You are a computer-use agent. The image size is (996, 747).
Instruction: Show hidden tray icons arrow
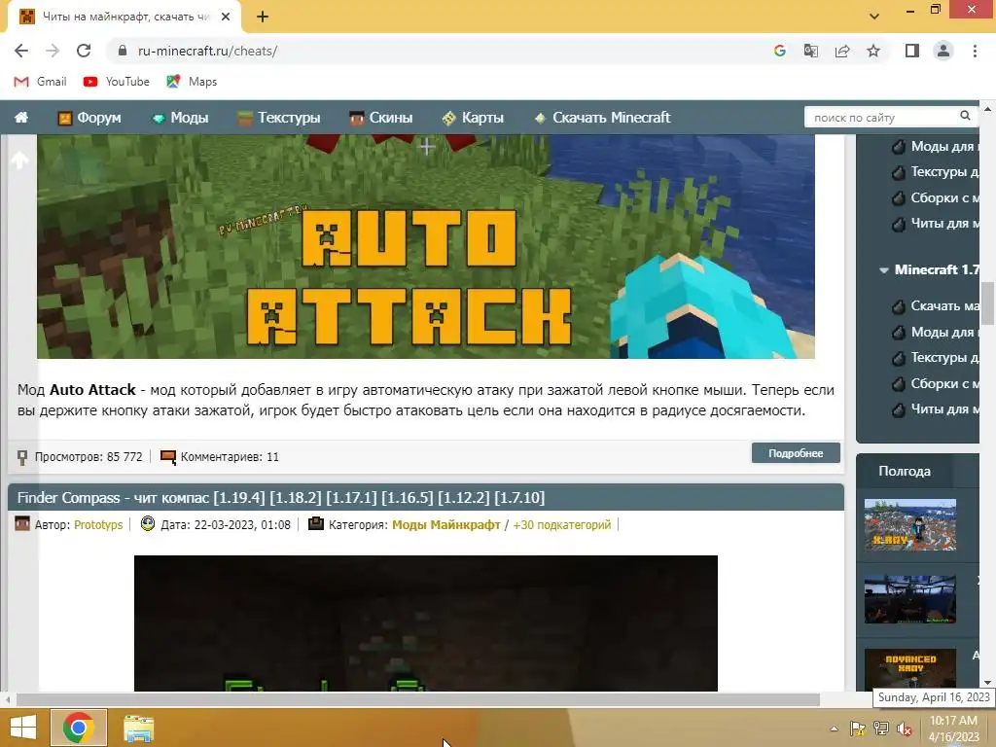point(834,729)
